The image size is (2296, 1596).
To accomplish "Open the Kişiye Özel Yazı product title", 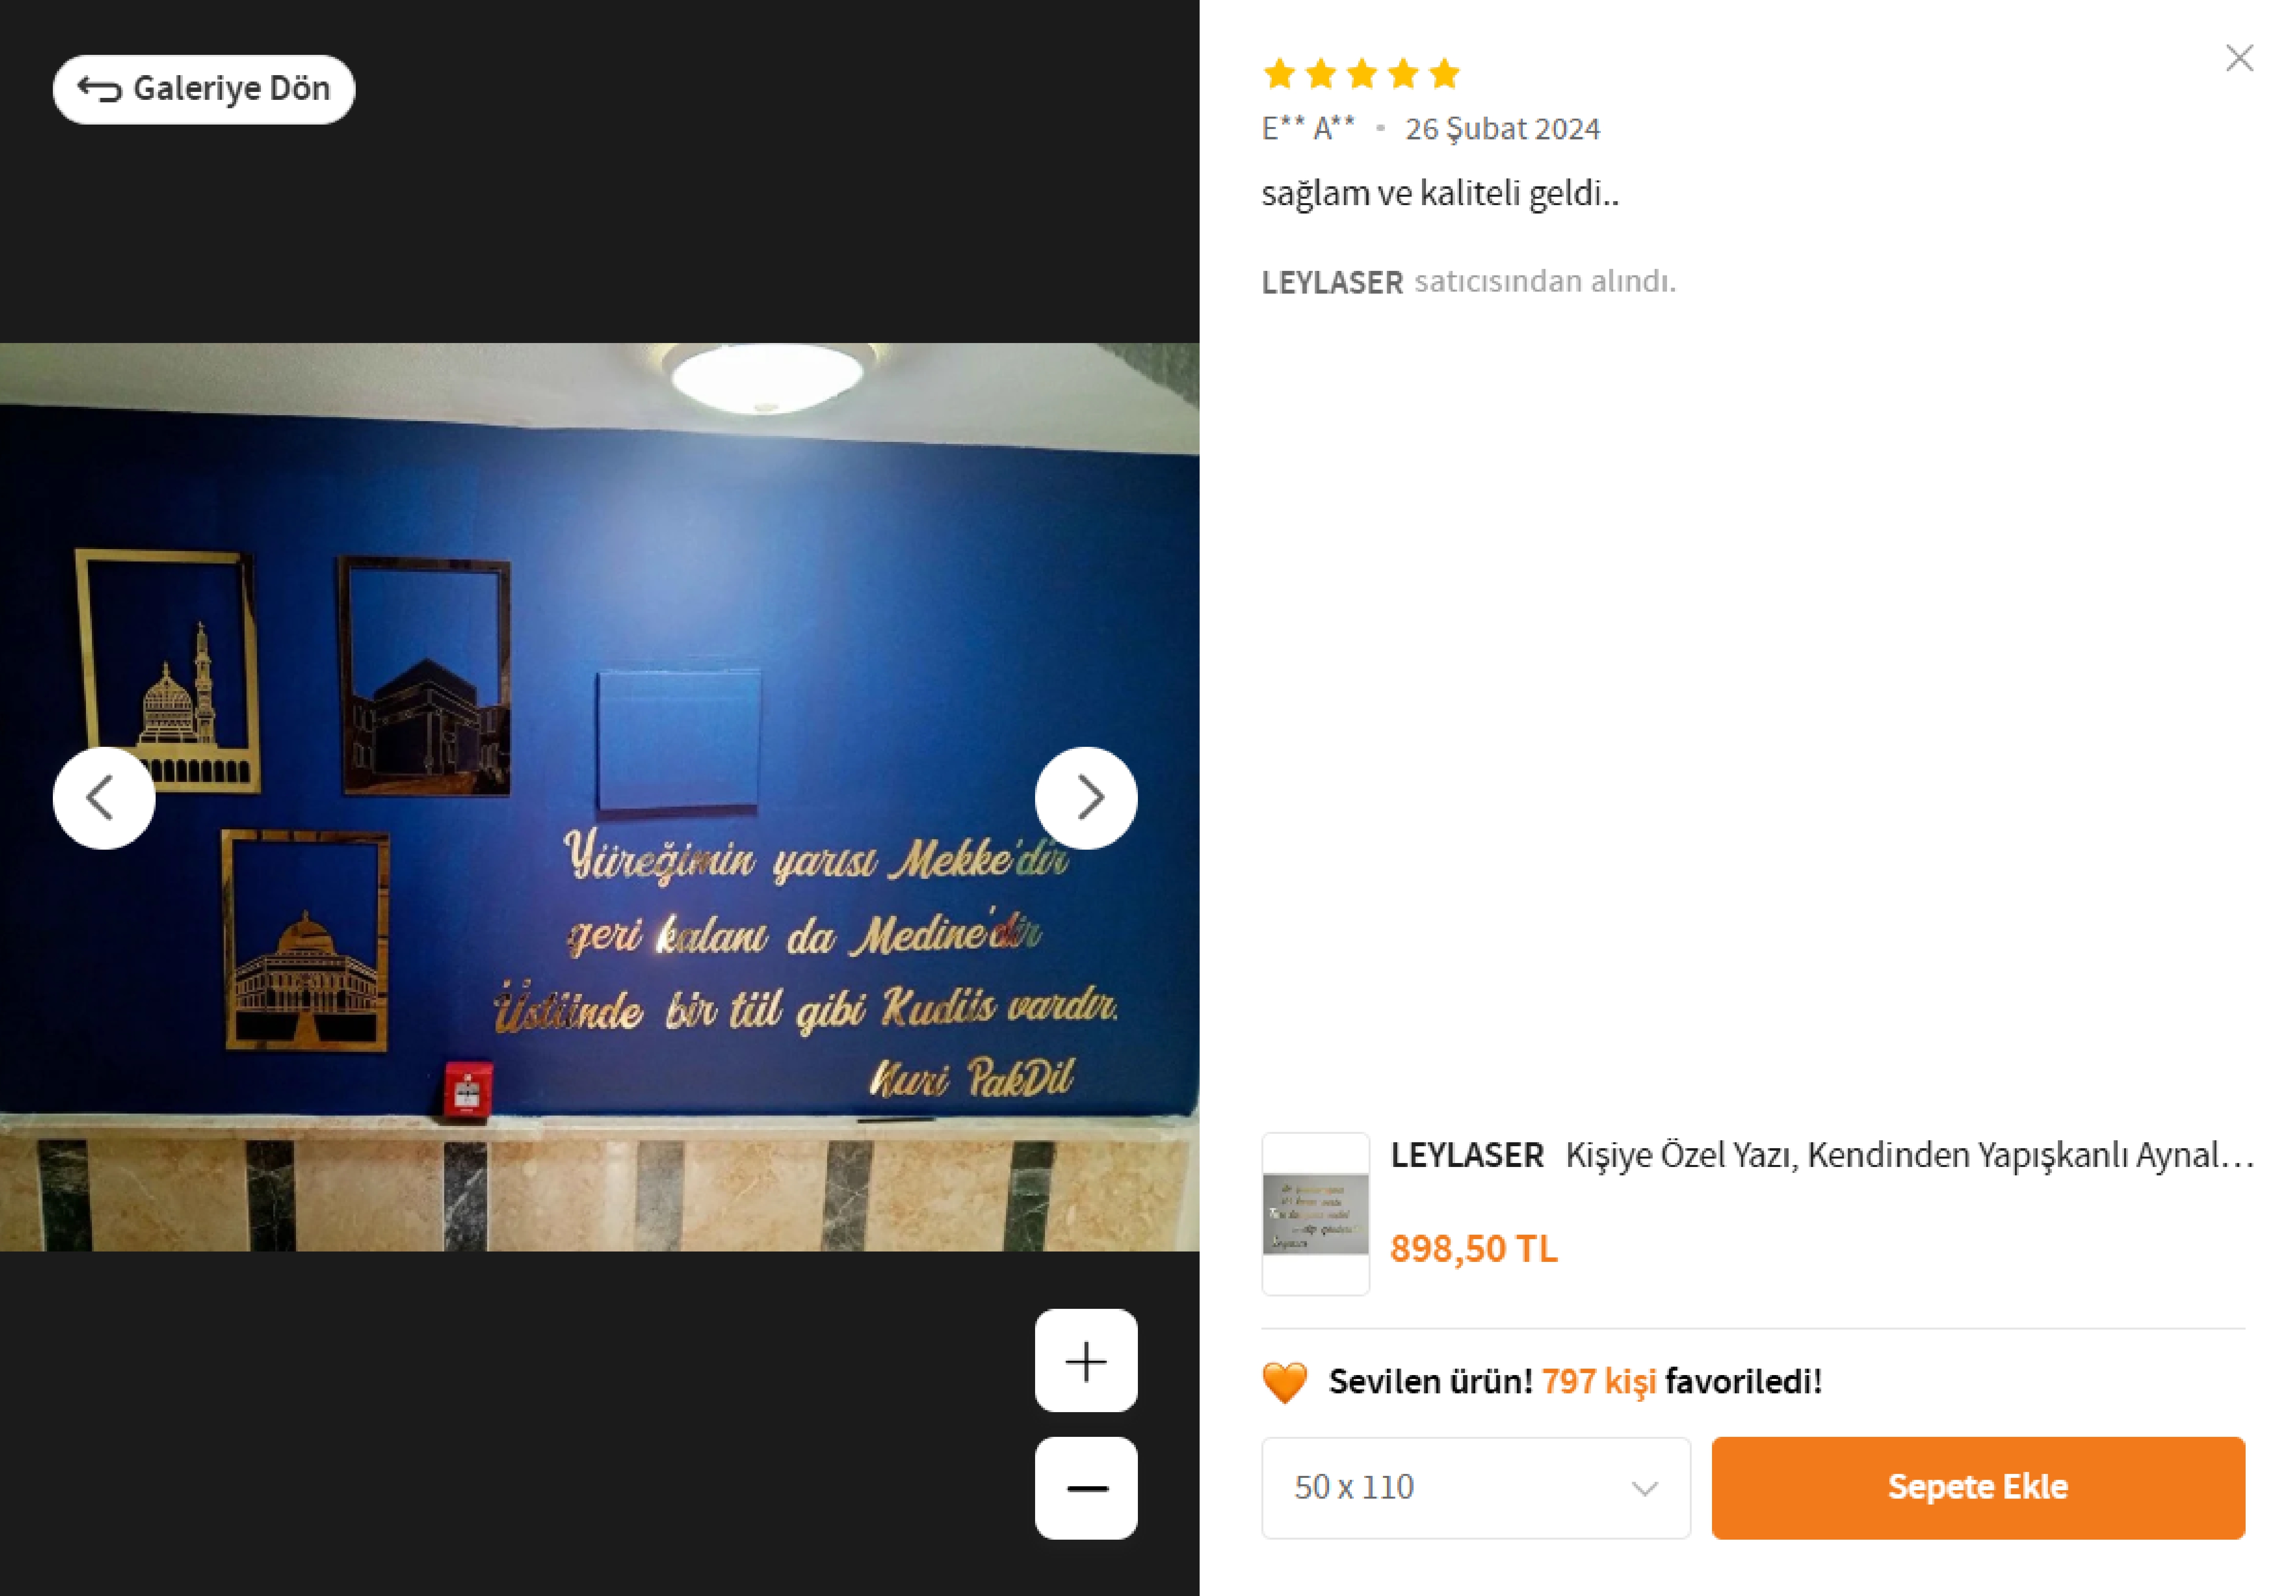I will pos(1909,1155).
